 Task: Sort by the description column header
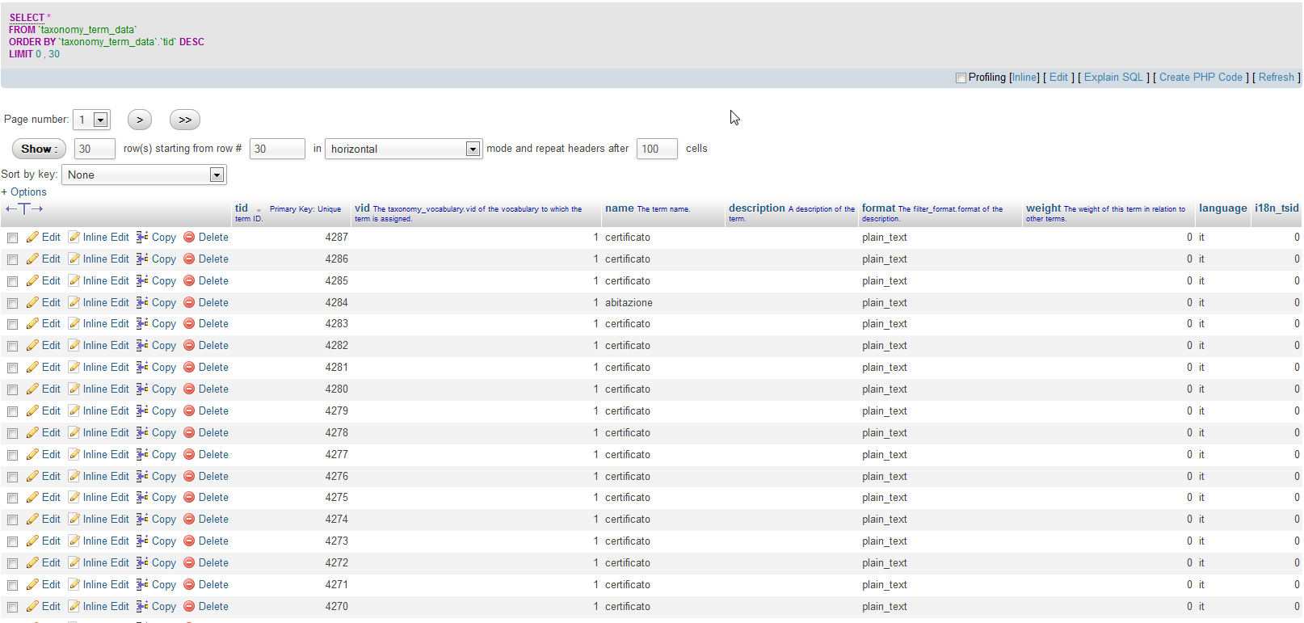pos(757,208)
